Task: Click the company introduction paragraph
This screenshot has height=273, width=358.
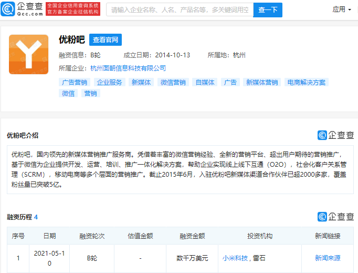Action: tap(180, 169)
